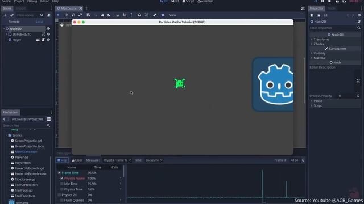Viewport: 364px width, 204px height.
Task: Click Clear button in profiler
Action: pos(77,160)
